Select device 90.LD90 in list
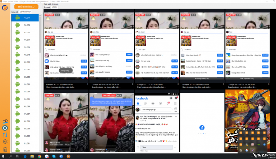The height and width of the screenshot is (159, 276). click(x=25, y=136)
